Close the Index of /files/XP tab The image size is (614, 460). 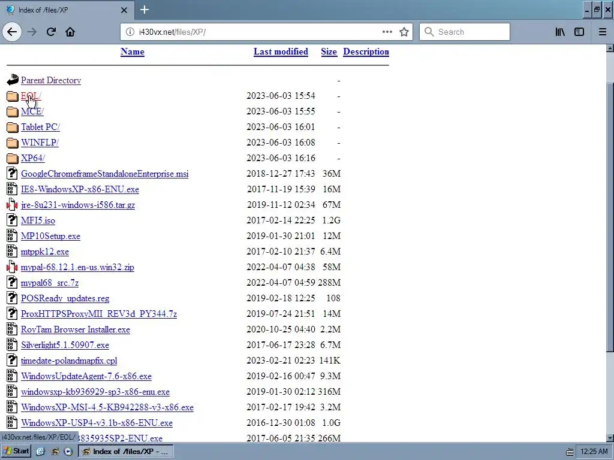pos(124,10)
